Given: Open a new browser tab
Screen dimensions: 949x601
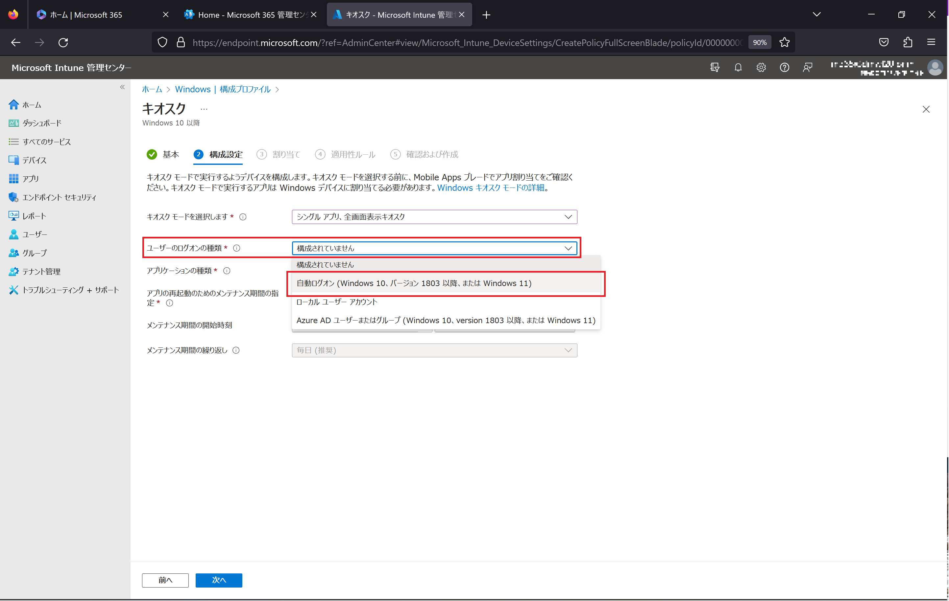Looking at the screenshot, I should click(x=486, y=14).
